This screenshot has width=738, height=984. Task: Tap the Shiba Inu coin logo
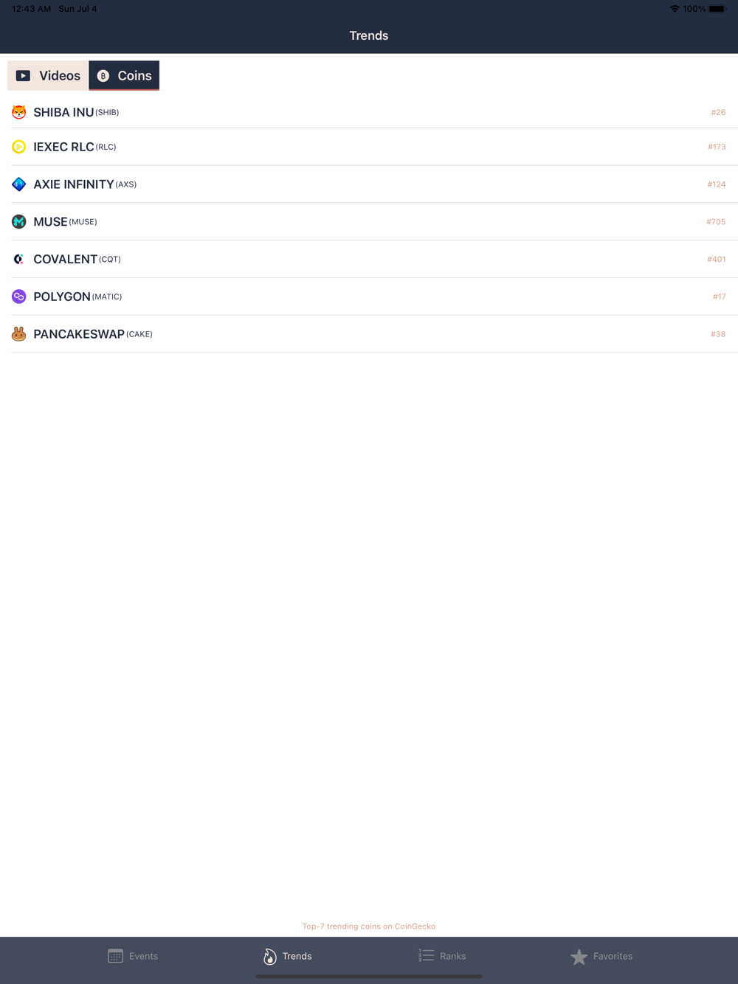(x=19, y=112)
